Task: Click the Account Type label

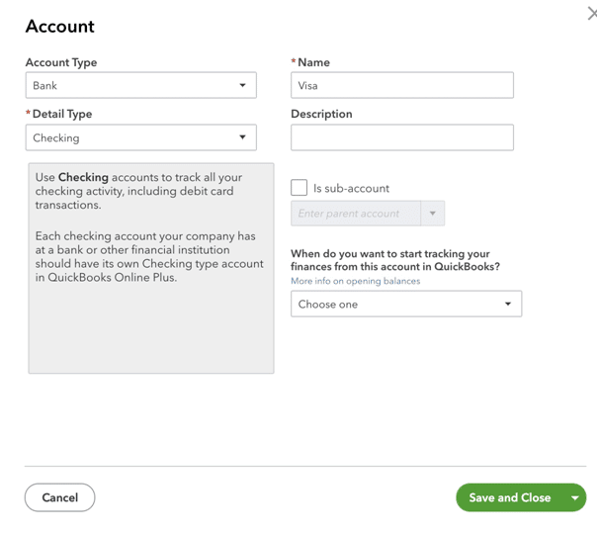Action: [61, 62]
